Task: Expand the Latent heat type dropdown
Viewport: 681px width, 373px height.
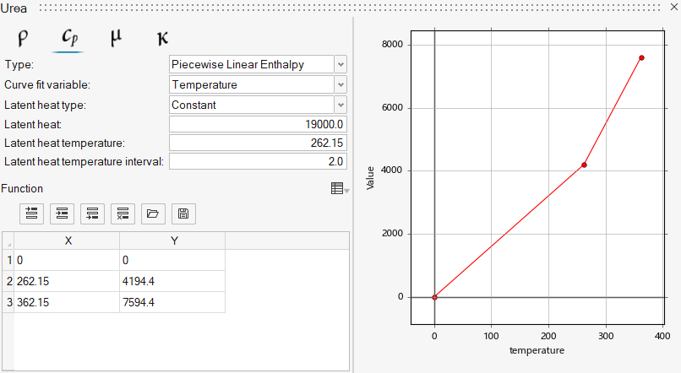Action: pyautogui.click(x=340, y=105)
